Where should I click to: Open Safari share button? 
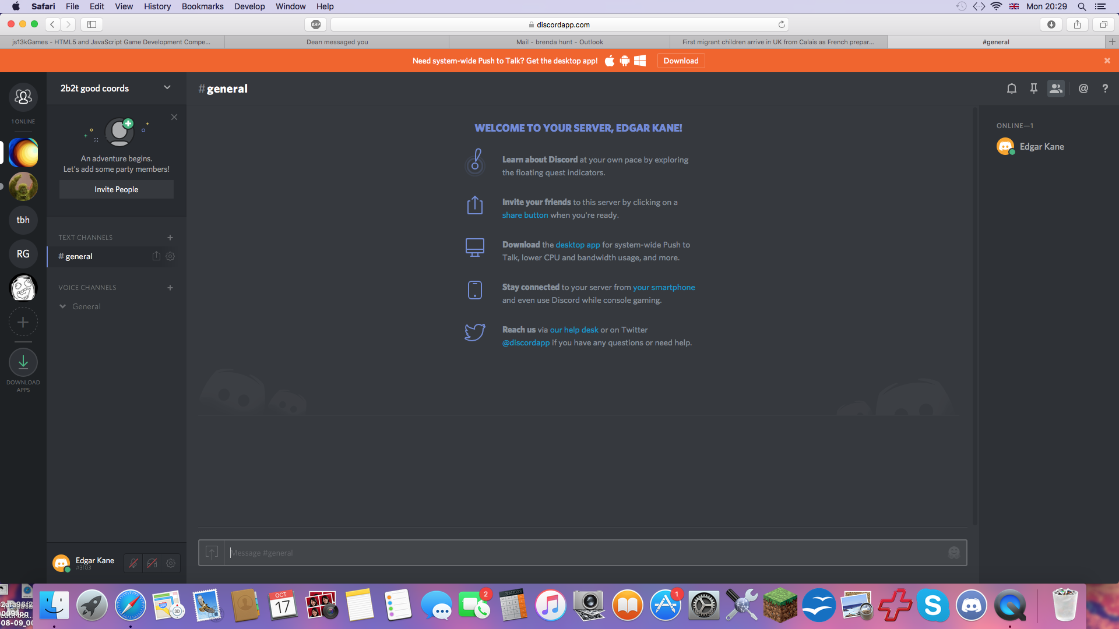pyautogui.click(x=1077, y=24)
